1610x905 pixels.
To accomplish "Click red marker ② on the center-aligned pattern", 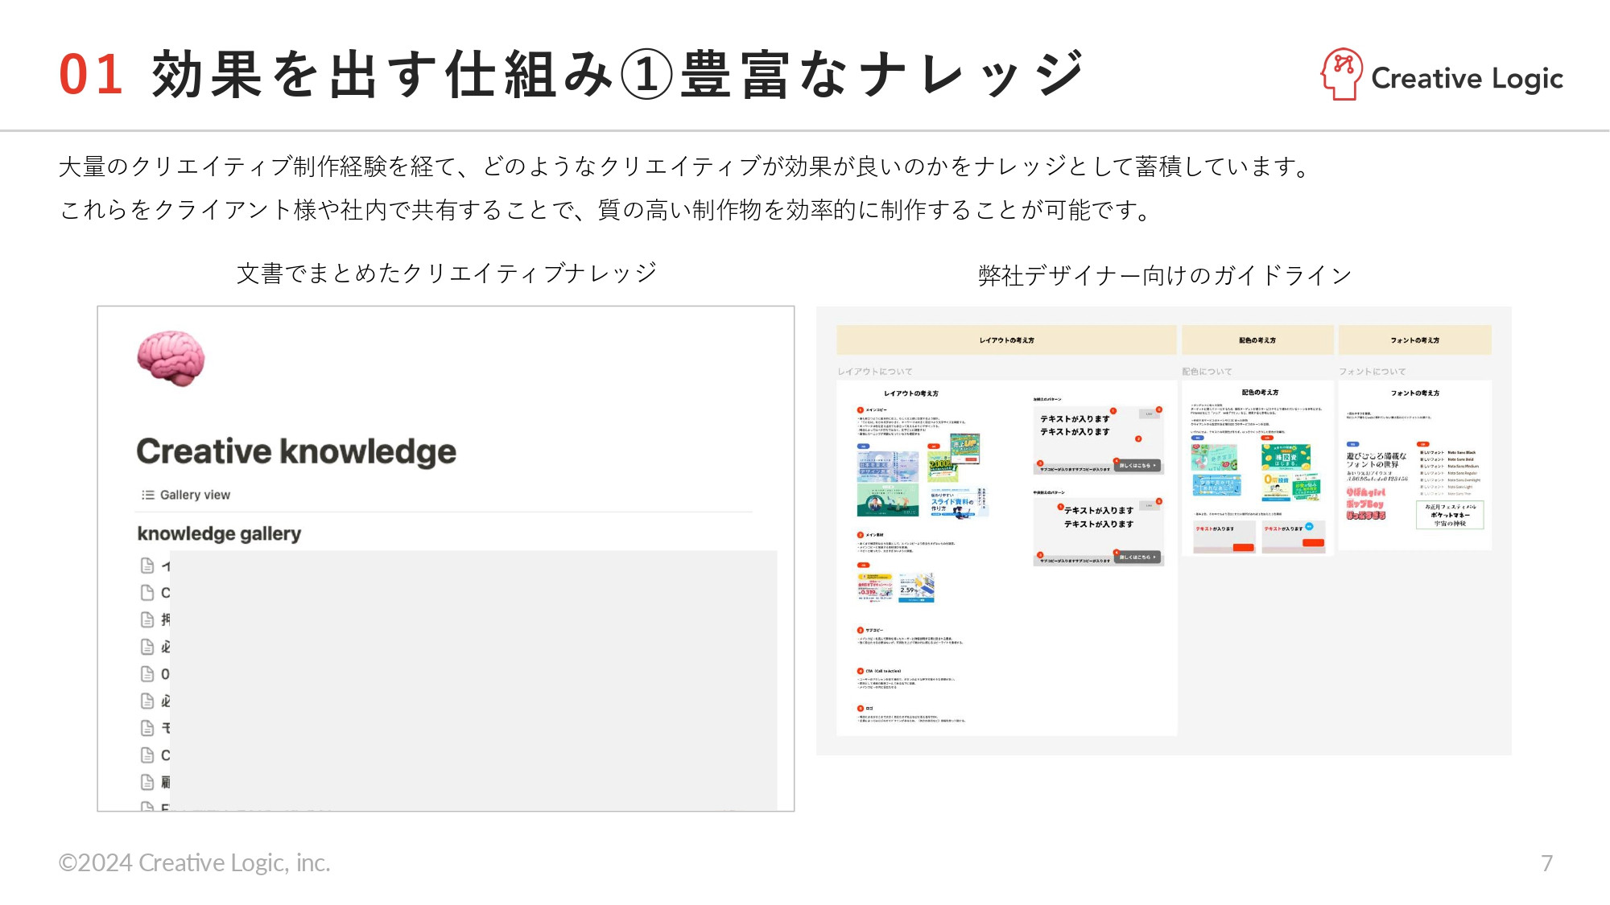I will (1062, 507).
